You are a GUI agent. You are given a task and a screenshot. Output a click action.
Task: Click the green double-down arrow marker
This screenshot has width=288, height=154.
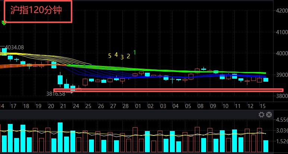(4, 23)
